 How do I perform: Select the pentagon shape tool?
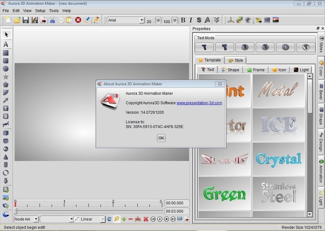[x=6, y=85]
